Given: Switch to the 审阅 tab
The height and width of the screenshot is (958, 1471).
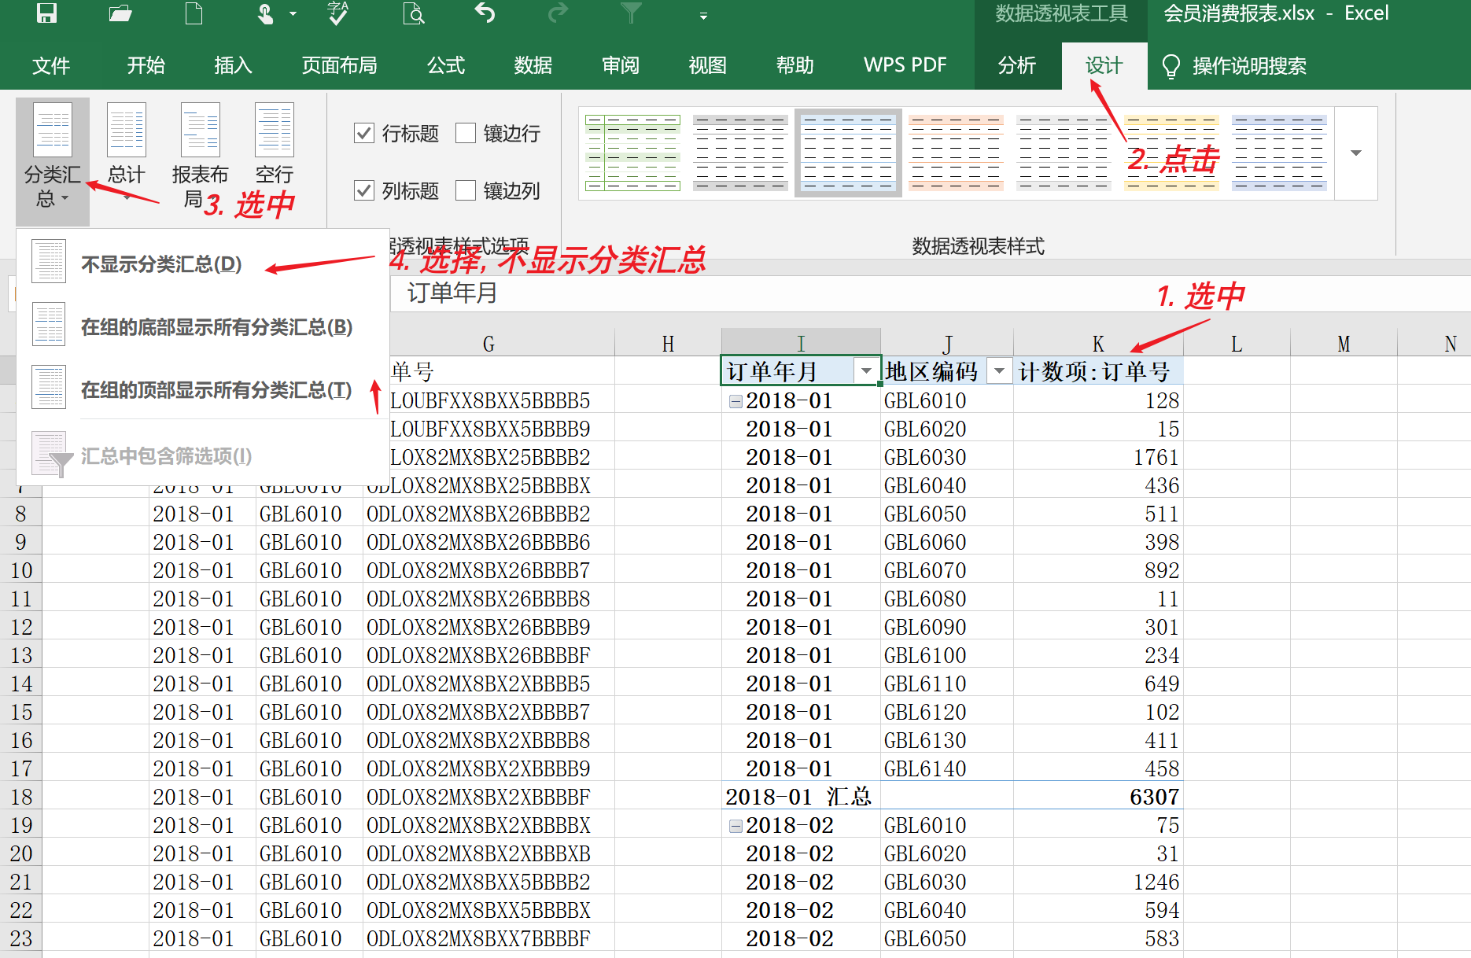Looking at the screenshot, I should pos(621,66).
